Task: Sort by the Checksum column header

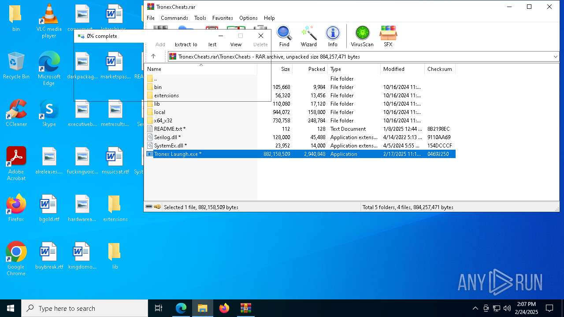Action: (x=440, y=69)
